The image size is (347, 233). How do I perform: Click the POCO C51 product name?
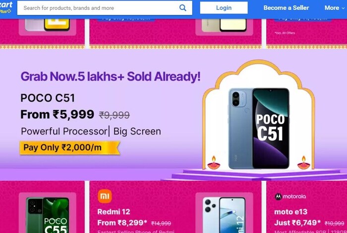(x=48, y=98)
